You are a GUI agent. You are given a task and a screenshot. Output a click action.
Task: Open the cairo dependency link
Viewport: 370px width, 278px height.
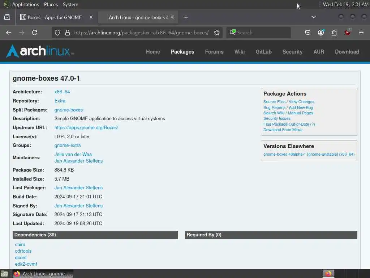coord(20,245)
